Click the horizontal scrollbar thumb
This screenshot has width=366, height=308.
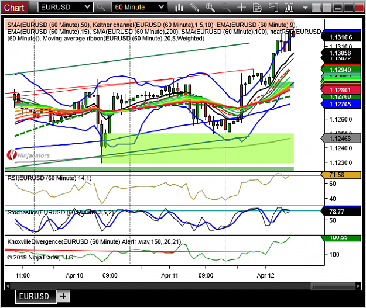click(333, 286)
